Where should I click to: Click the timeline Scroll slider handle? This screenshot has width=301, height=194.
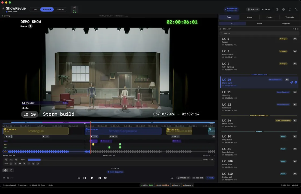34,160
